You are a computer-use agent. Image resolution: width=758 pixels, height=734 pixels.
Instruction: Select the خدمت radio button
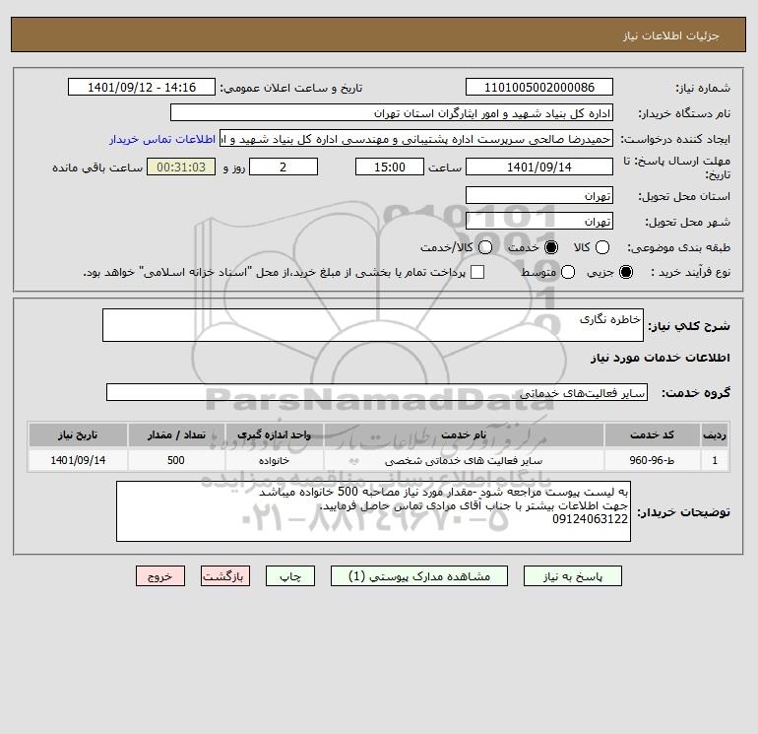pos(550,247)
